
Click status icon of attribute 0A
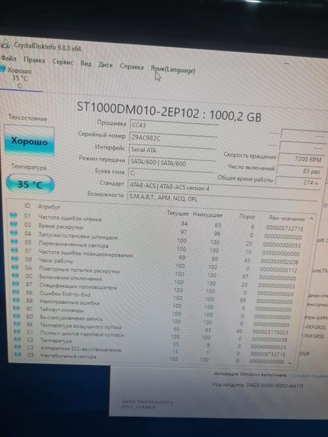coord(15,267)
